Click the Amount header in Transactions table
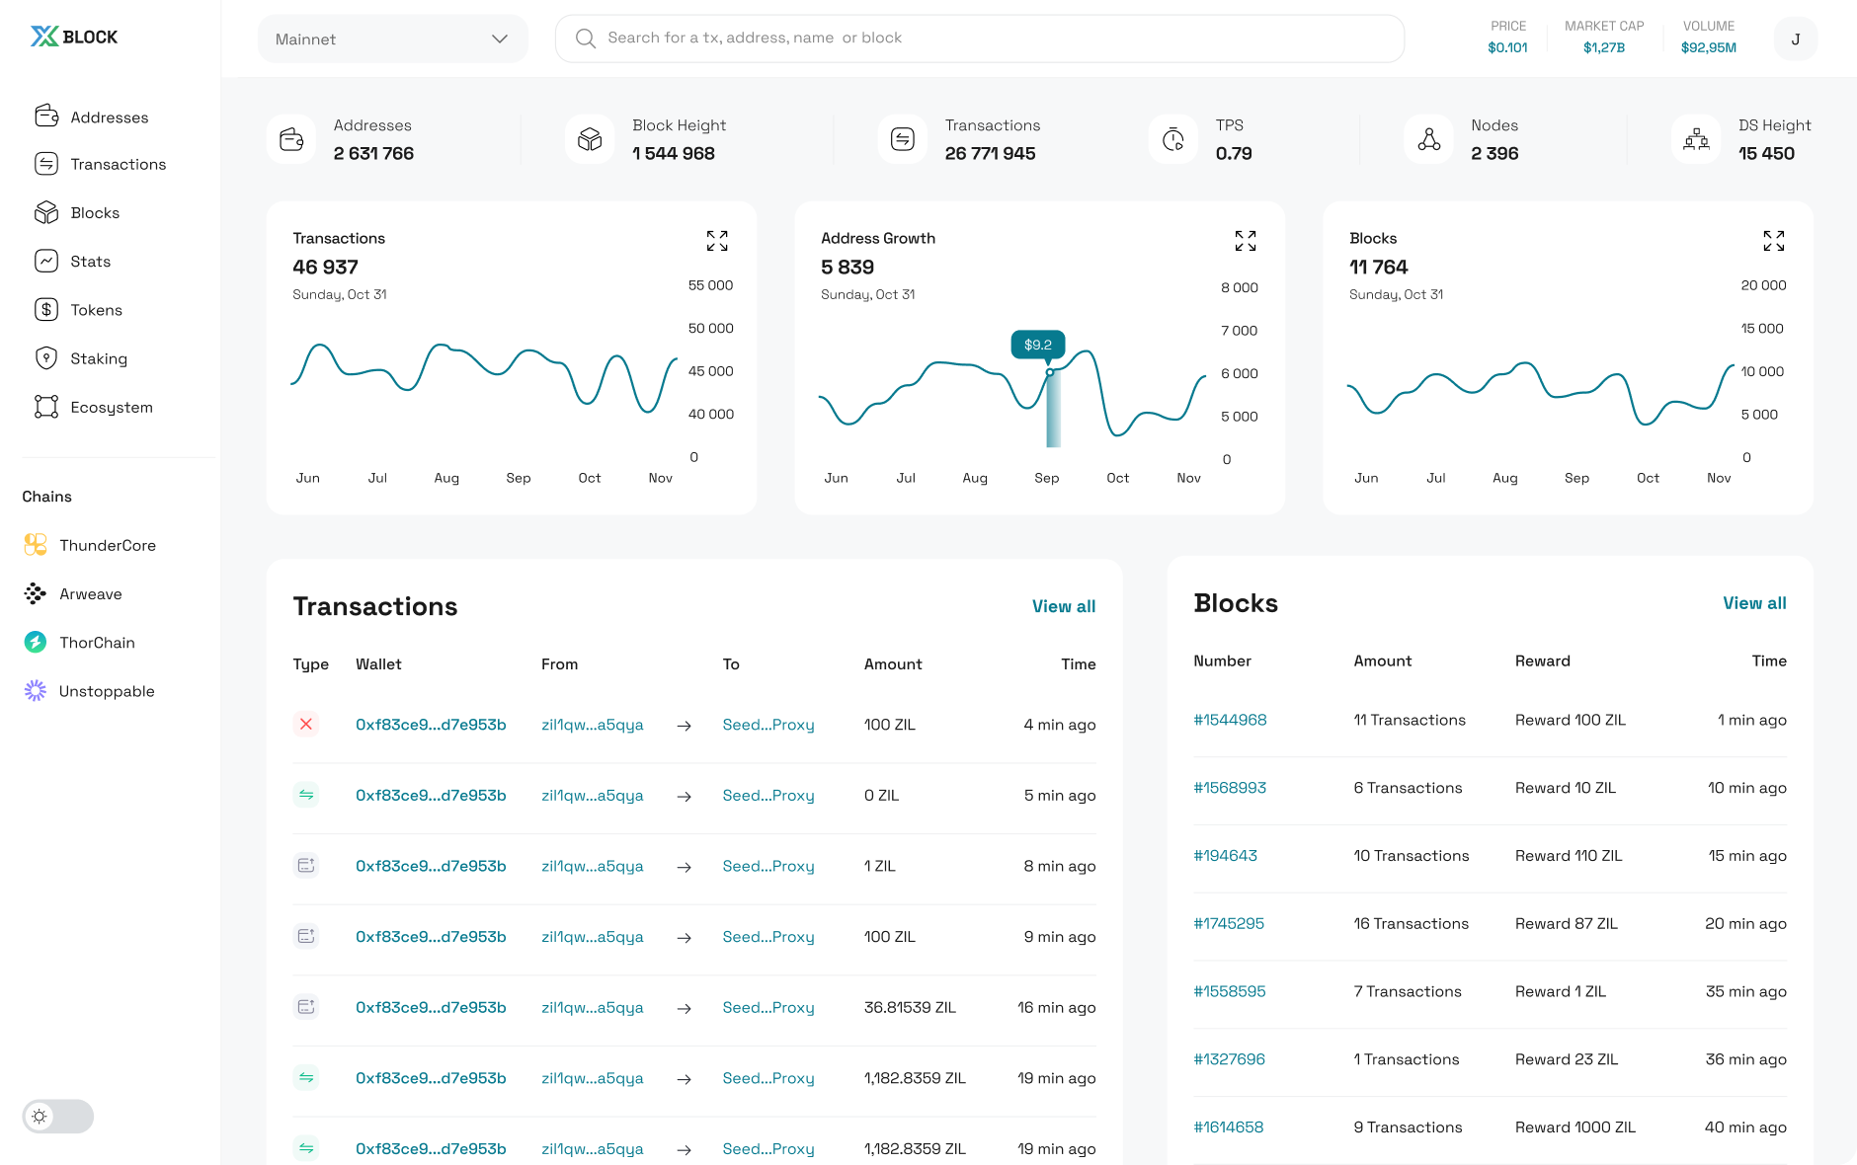 pos(893,664)
